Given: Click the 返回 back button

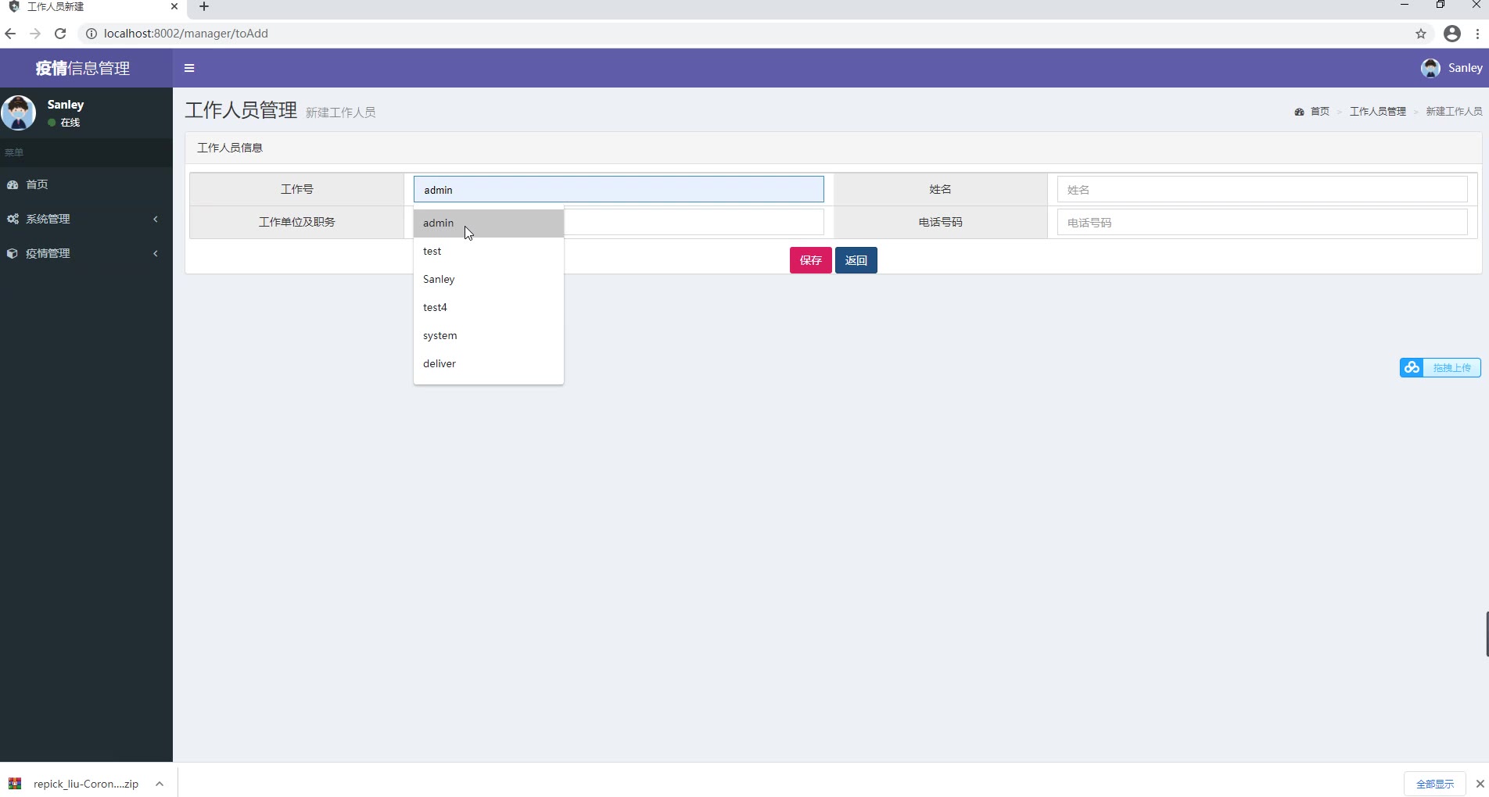Looking at the screenshot, I should pos(856,260).
